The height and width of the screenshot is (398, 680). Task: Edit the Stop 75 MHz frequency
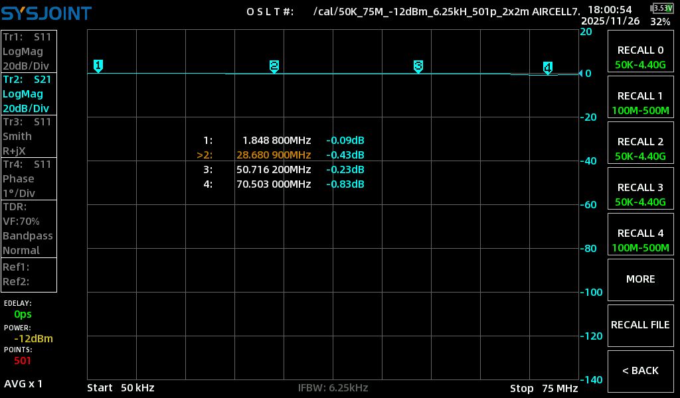pyautogui.click(x=543, y=388)
